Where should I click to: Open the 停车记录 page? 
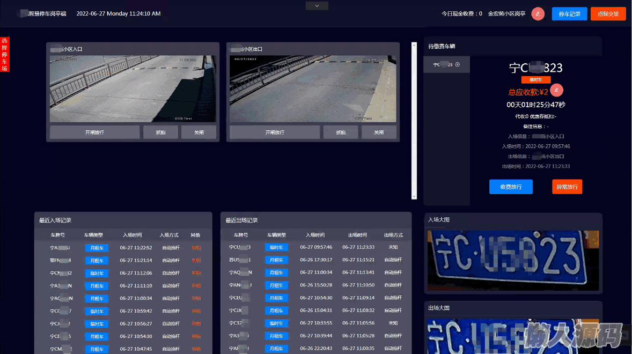pyautogui.click(x=569, y=14)
